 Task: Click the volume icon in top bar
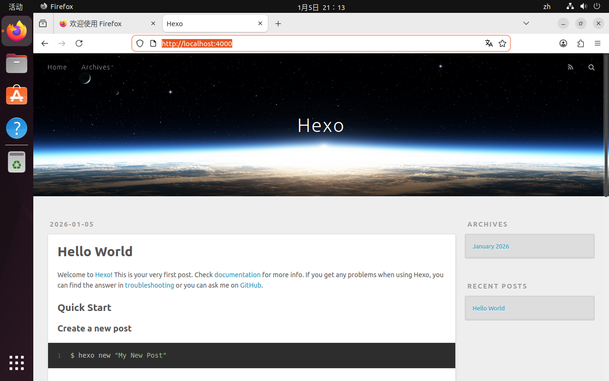(584, 7)
